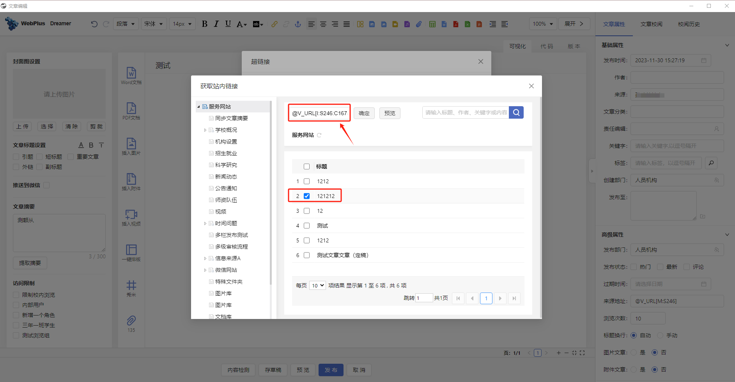This screenshot has height=382, width=735.
Task: Click the title and keyword search field
Action: [466, 112]
